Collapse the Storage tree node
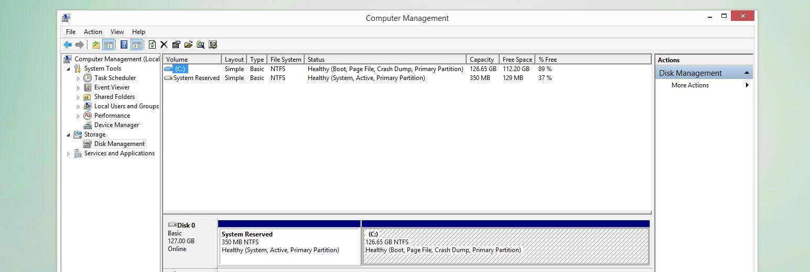 click(x=68, y=135)
